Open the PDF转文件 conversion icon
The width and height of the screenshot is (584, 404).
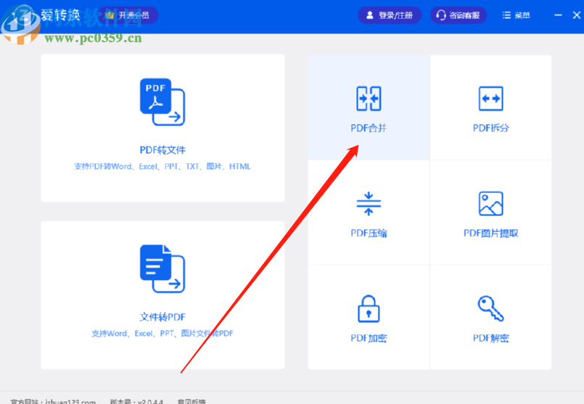[163, 102]
